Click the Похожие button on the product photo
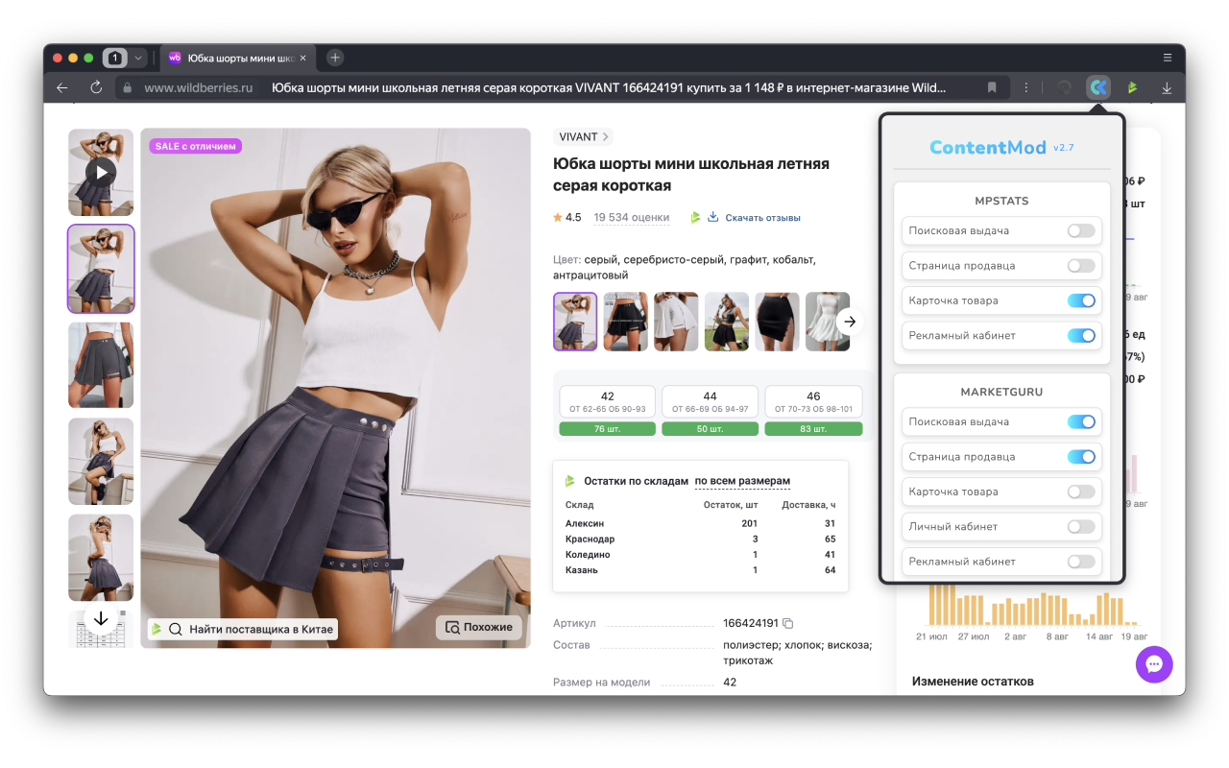The image size is (1229, 768). point(478,628)
